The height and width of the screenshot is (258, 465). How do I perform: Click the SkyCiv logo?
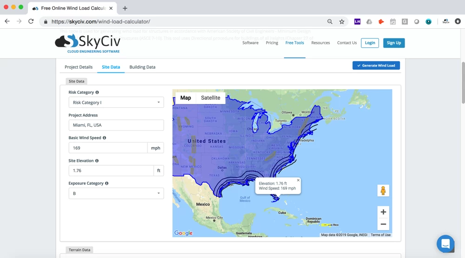[x=88, y=44]
